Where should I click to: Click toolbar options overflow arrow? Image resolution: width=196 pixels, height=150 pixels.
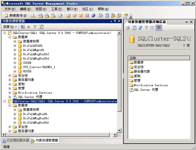pos(131,17)
